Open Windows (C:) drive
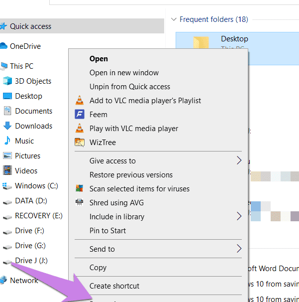Viewport: 299px width, 302px height. [x=36, y=186]
